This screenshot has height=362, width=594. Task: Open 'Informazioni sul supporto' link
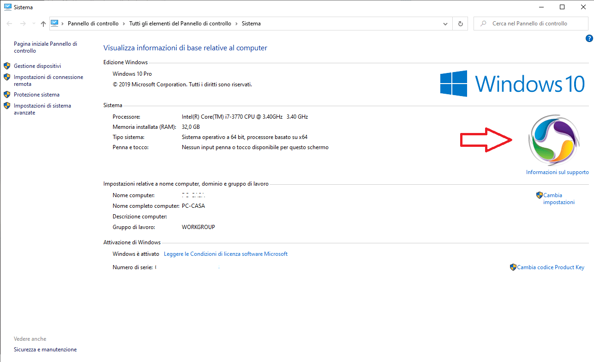557,172
